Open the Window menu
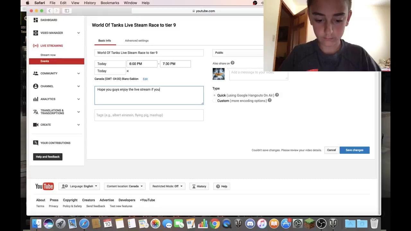The height and width of the screenshot is (231, 411). click(130, 3)
